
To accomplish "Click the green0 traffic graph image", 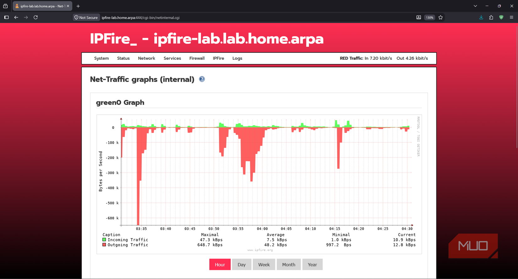I will 259,184.
